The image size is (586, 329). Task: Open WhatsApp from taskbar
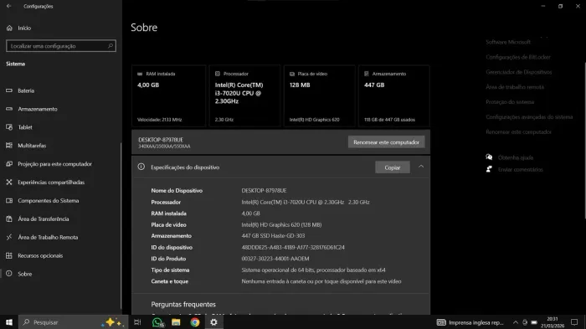pos(157,322)
